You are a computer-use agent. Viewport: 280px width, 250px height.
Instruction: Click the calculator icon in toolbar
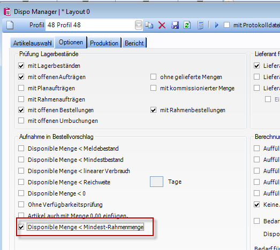point(201,25)
